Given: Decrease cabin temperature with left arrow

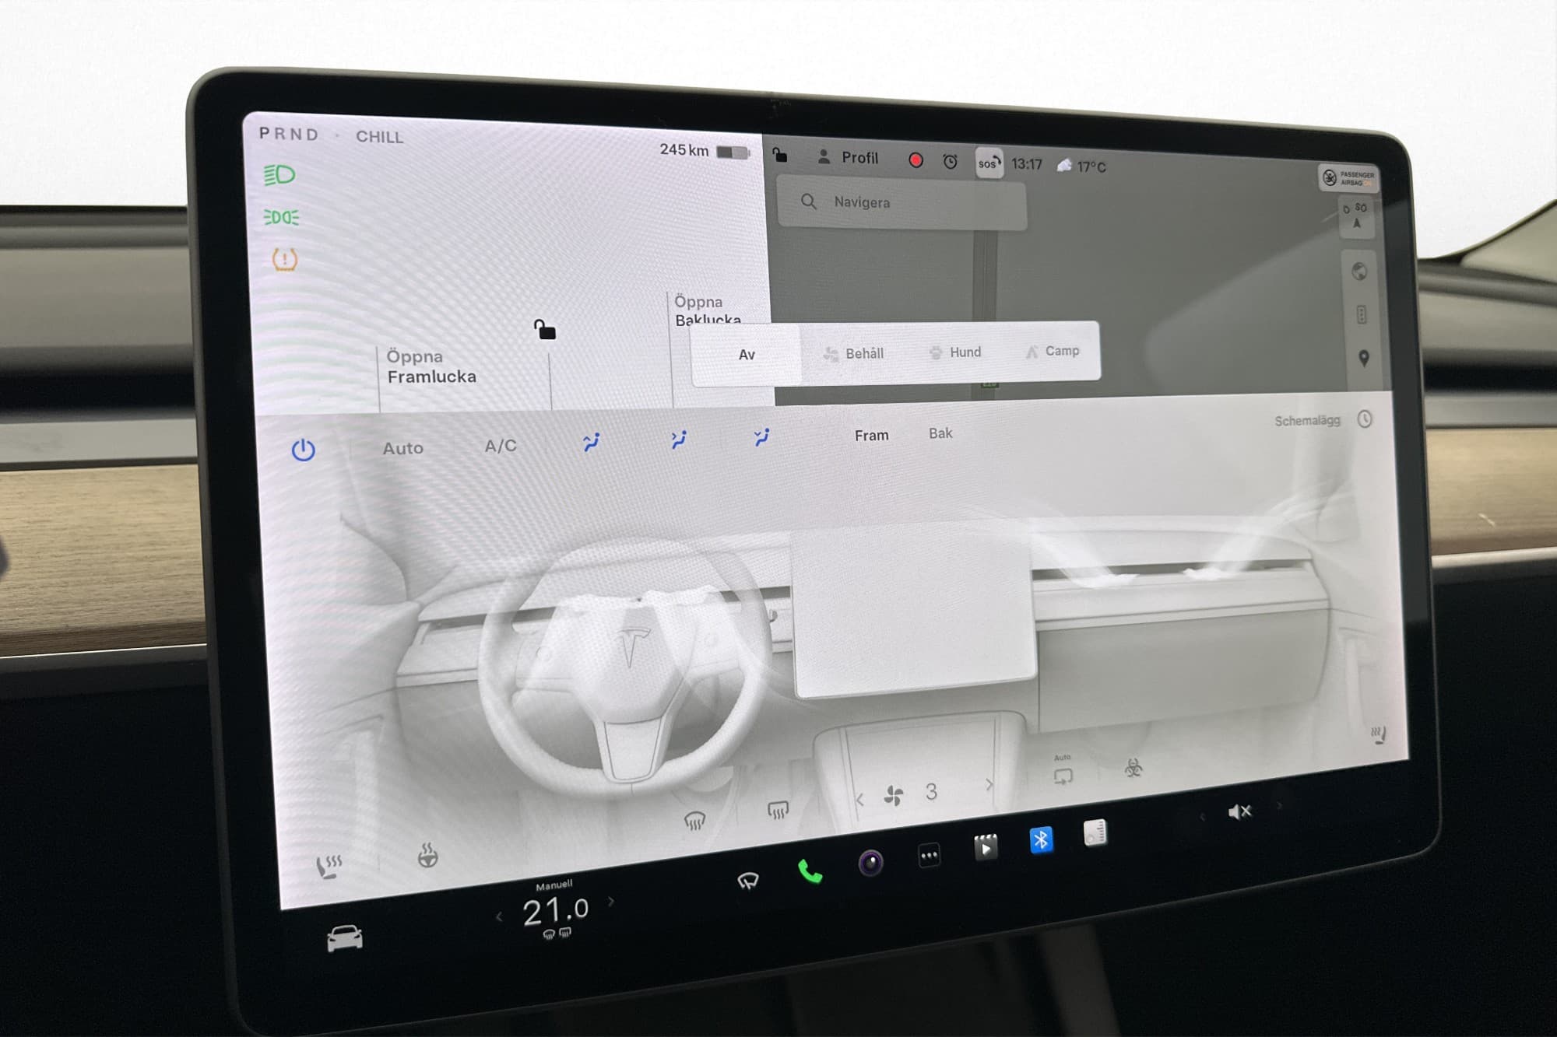Looking at the screenshot, I should point(499,917).
